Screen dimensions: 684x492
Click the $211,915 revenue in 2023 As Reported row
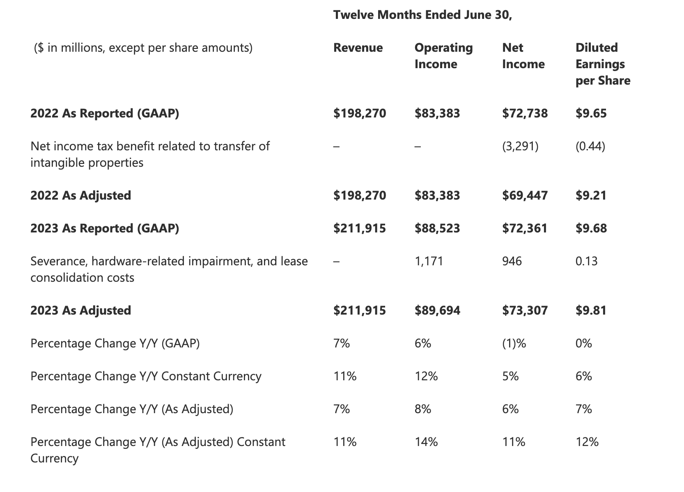click(360, 228)
